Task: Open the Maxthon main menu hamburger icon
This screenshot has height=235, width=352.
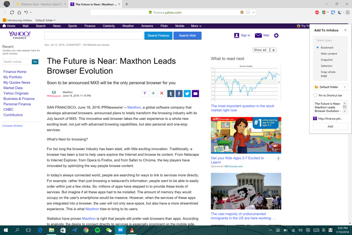Action: click(347, 13)
